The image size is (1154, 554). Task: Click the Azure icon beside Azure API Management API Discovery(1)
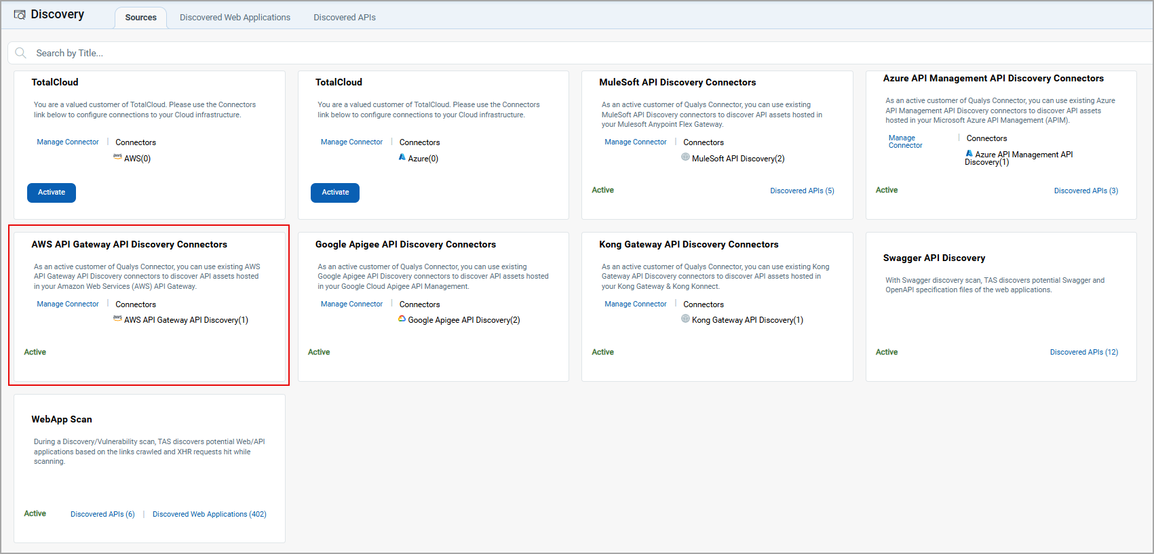pyautogui.click(x=969, y=153)
